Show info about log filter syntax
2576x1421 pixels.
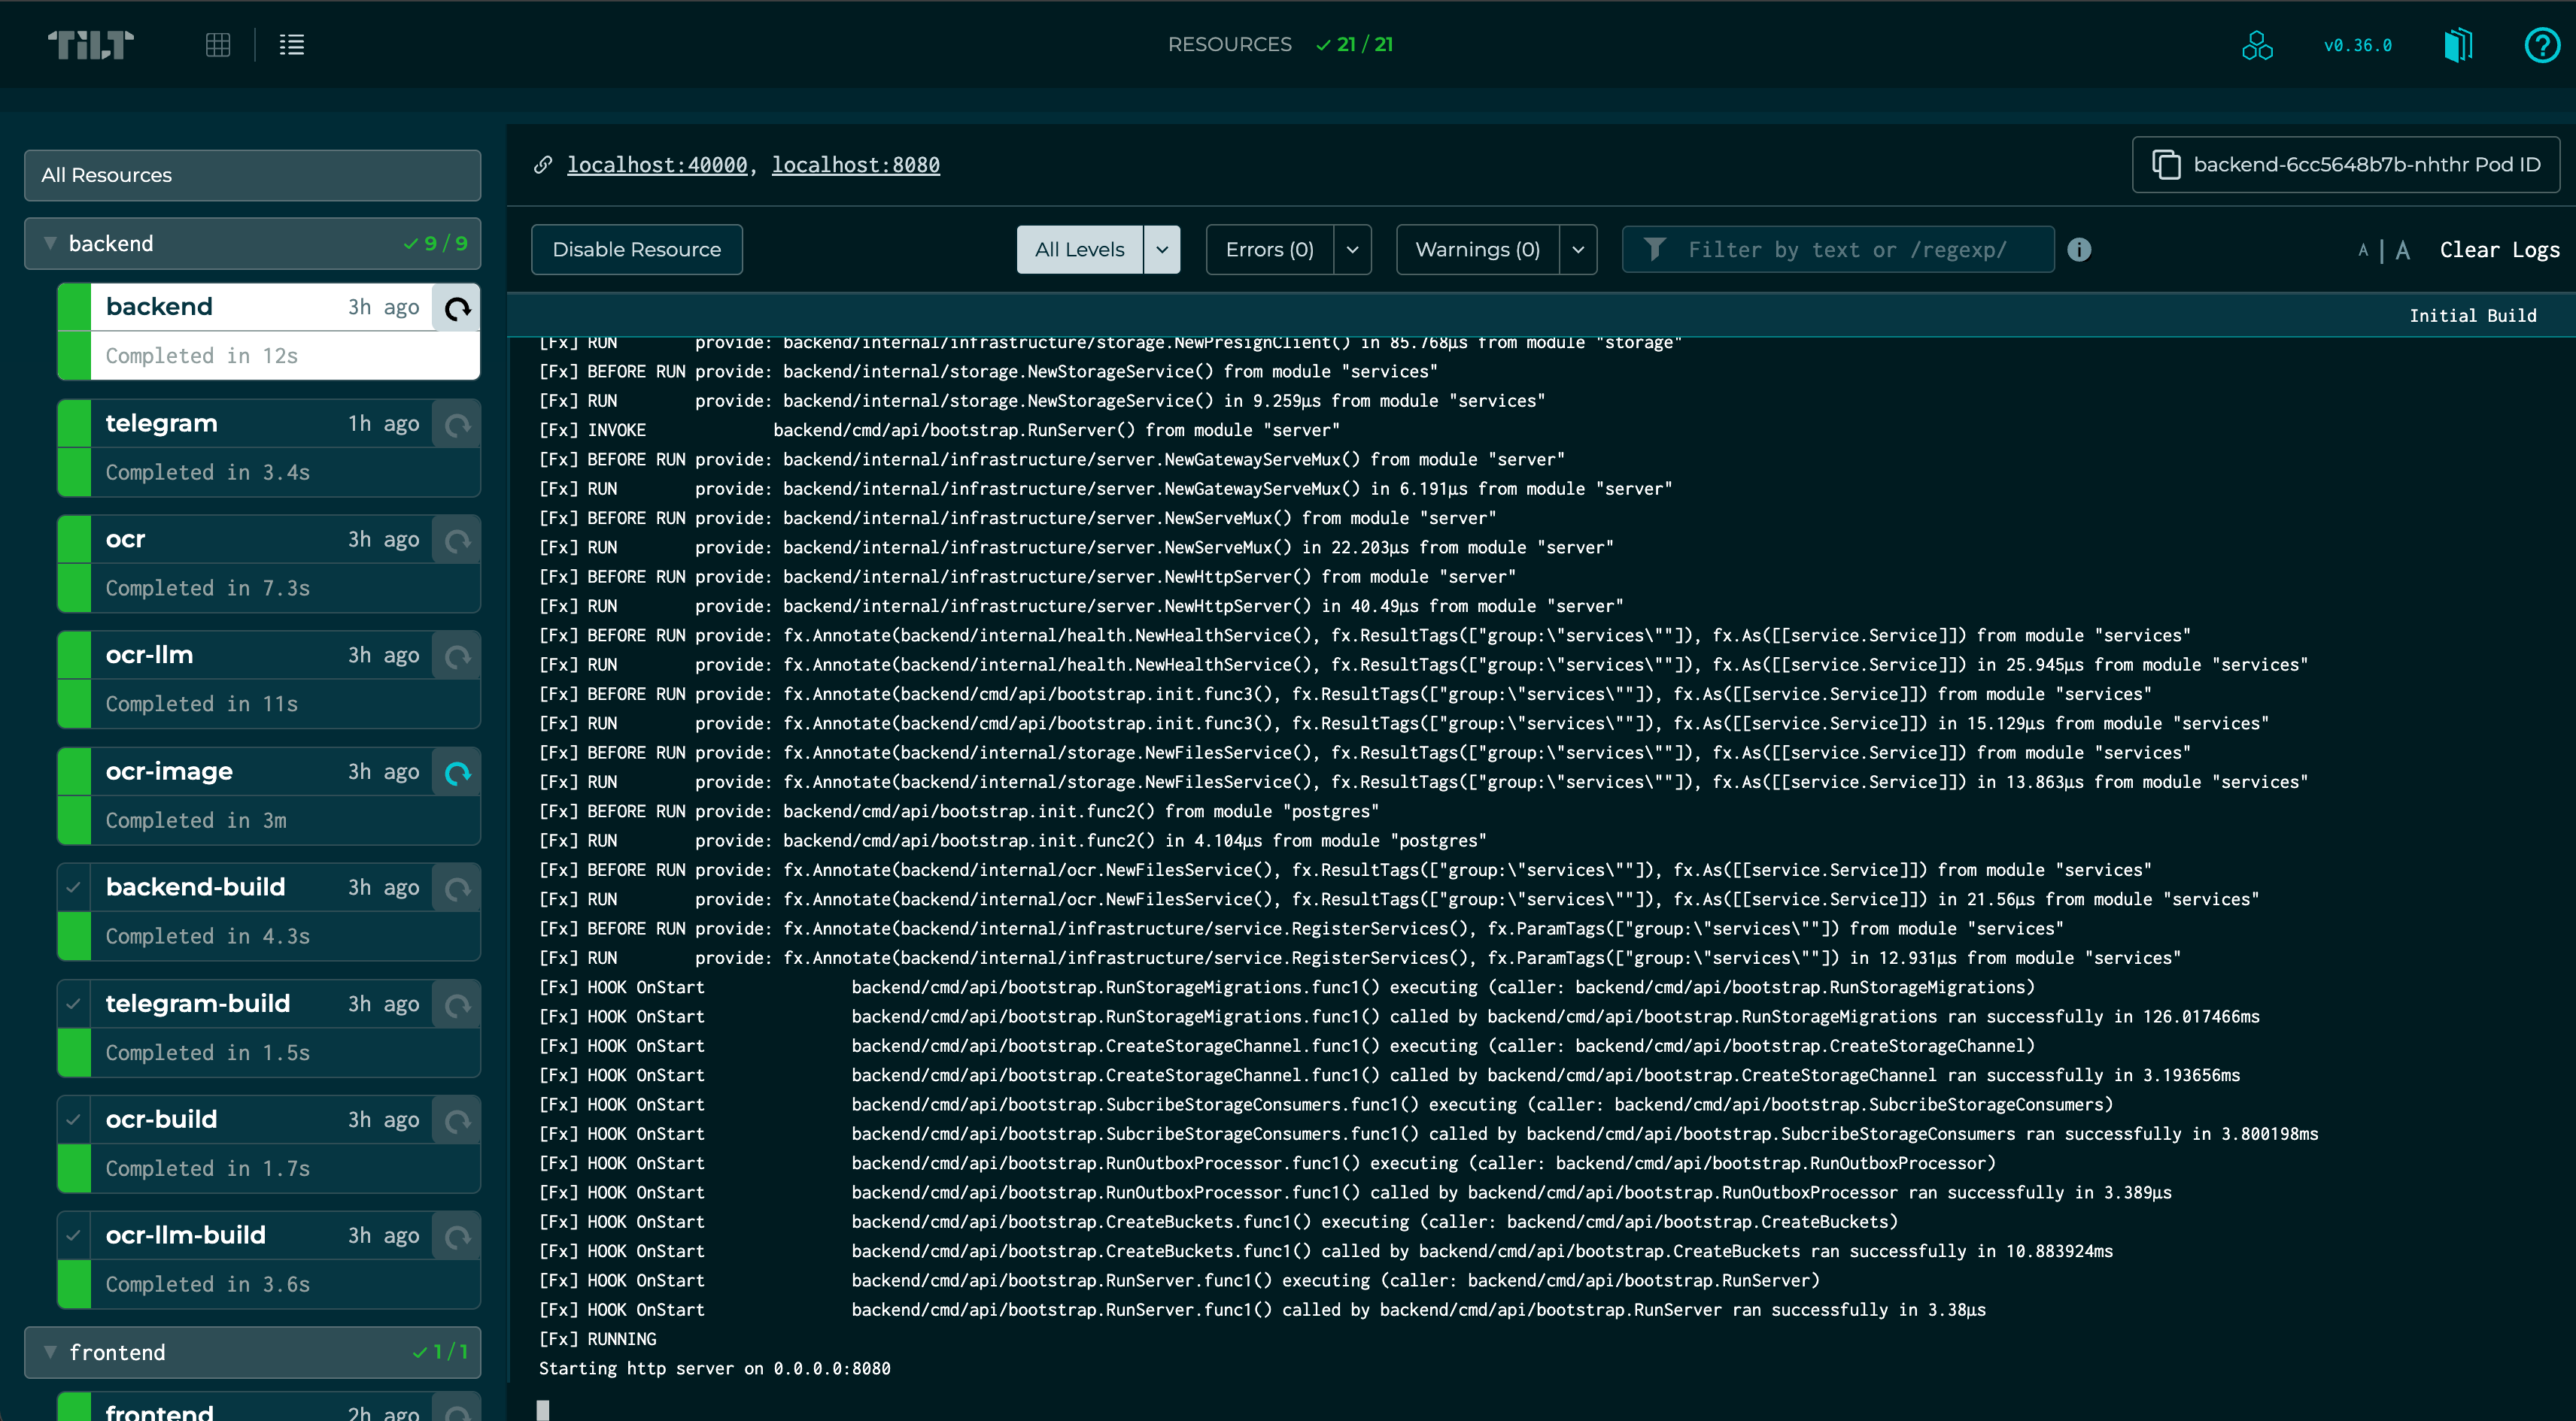2079,250
